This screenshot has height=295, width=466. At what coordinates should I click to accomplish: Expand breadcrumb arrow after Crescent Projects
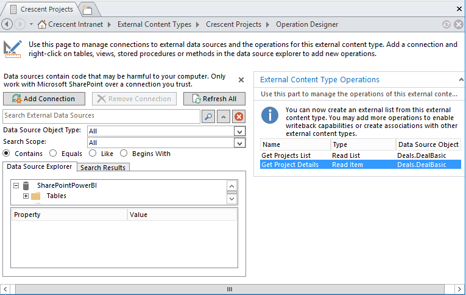click(267, 24)
